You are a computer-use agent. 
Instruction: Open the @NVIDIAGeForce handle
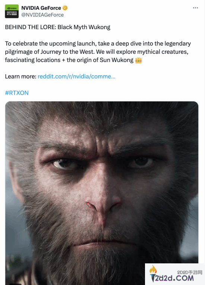pyautogui.click(x=42, y=15)
